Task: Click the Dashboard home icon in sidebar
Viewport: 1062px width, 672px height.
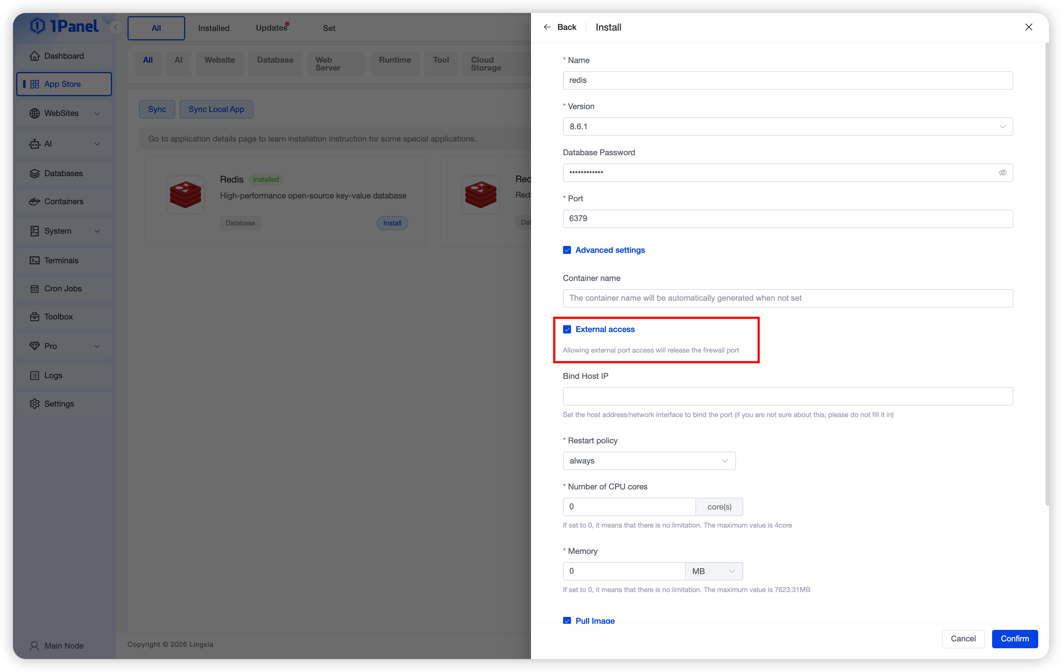Action: tap(34, 56)
